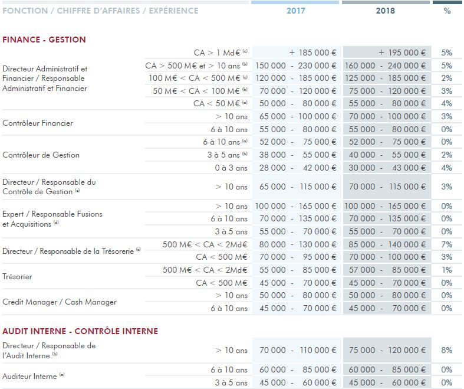Select '65 000 - 115 000 €' cell
This screenshot has height=389, width=464.
click(x=298, y=187)
